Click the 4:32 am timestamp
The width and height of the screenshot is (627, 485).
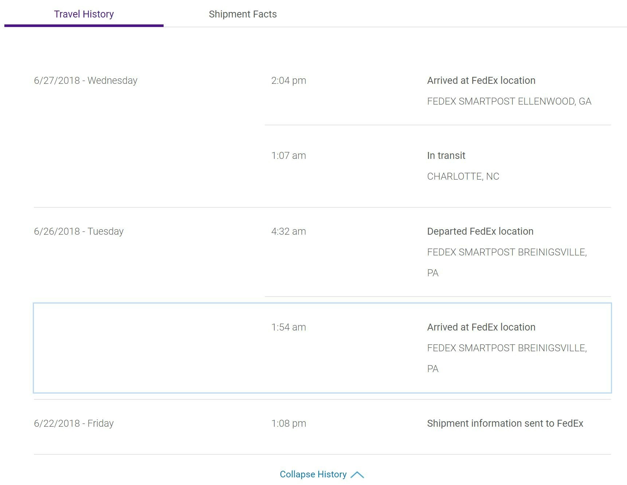point(289,231)
